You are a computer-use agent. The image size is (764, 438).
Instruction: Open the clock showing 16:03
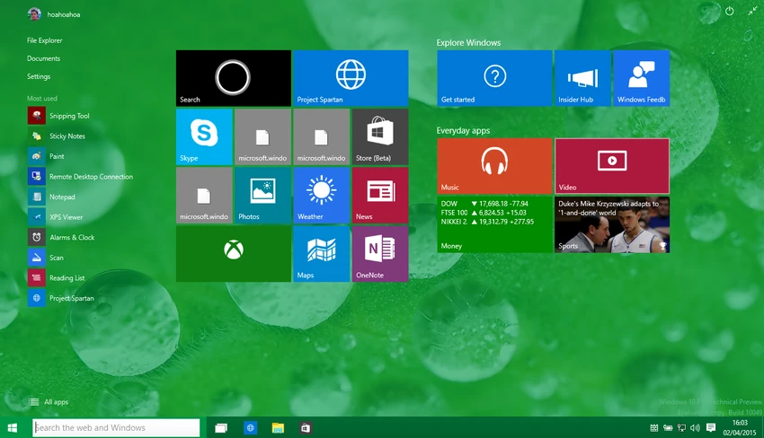[740, 428]
